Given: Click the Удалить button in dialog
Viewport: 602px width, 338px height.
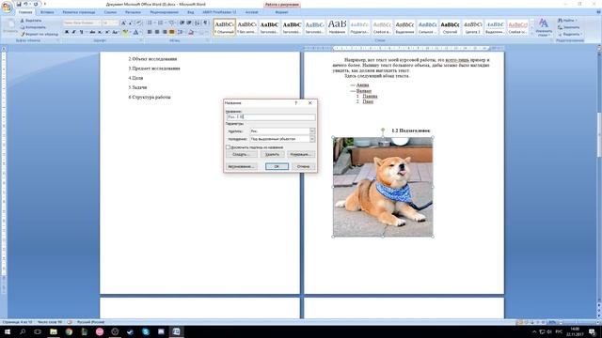Looking at the screenshot, I should 273,154.
